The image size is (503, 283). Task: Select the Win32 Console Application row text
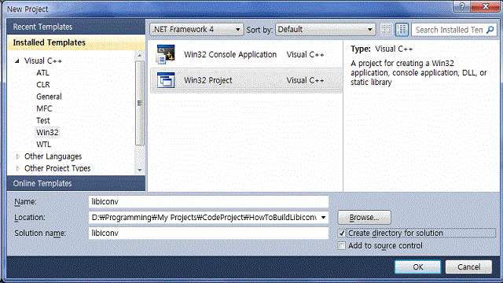click(230, 54)
